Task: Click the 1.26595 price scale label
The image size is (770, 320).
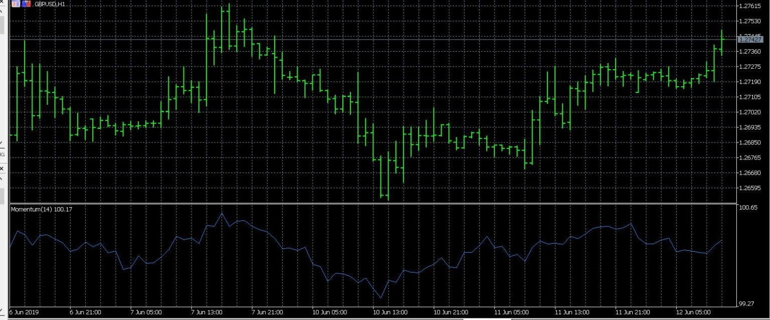Action: (750, 189)
